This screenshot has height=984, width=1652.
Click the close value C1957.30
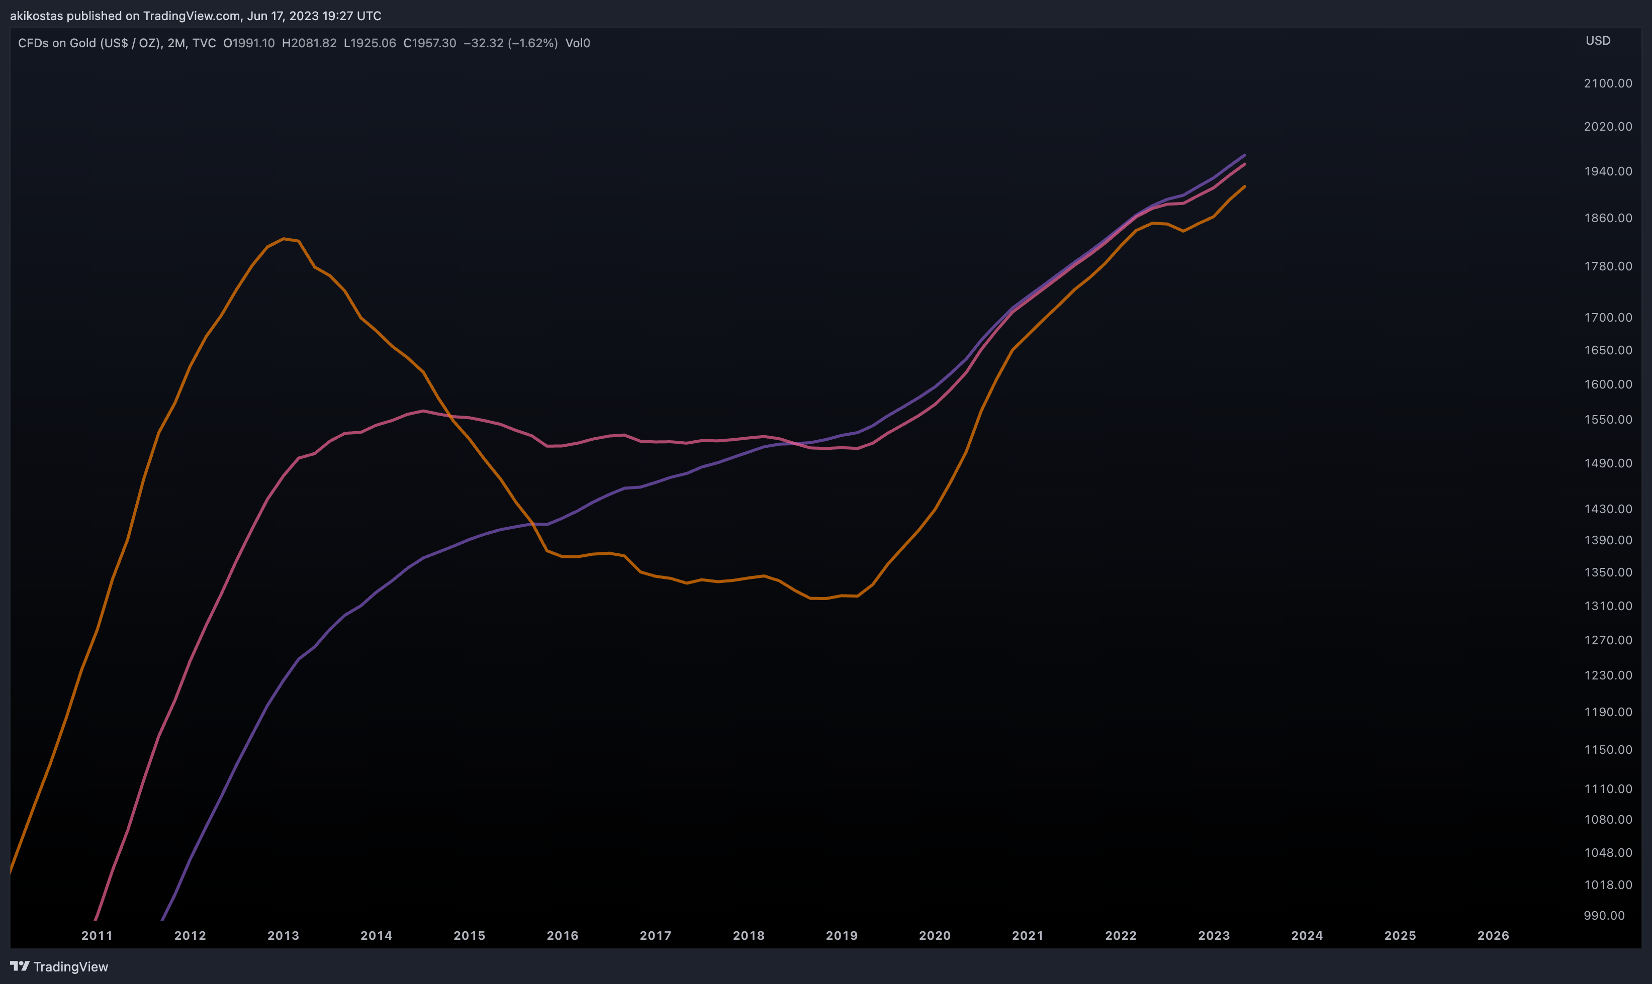430,43
